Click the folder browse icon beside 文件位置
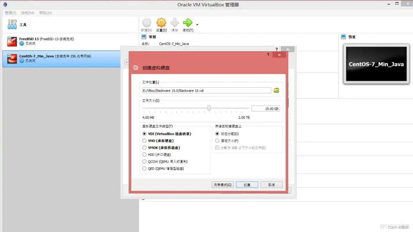 click(276, 90)
